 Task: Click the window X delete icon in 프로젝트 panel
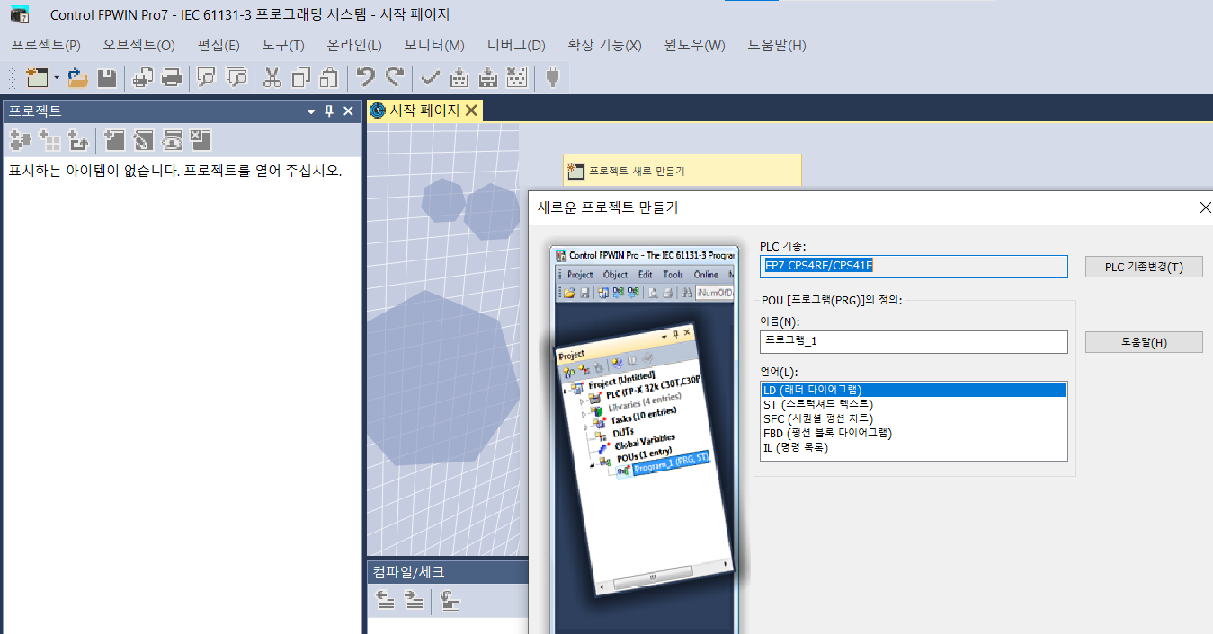(x=201, y=140)
